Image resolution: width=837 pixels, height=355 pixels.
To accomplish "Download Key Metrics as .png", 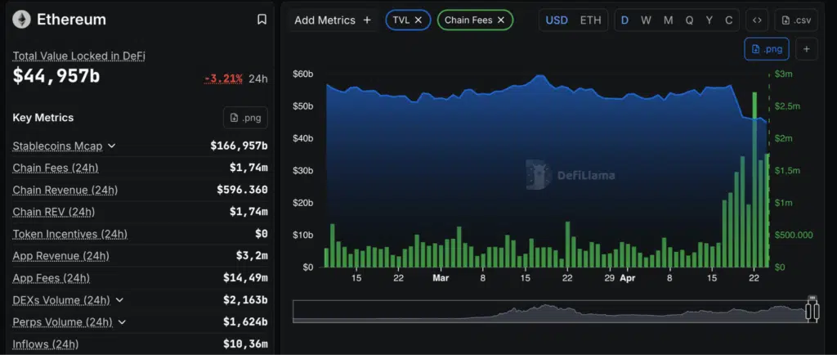I will pos(245,118).
